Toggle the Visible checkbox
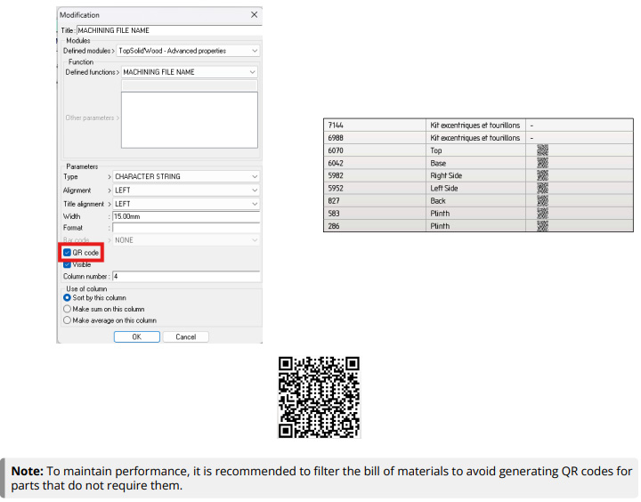 click(x=67, y=264)
